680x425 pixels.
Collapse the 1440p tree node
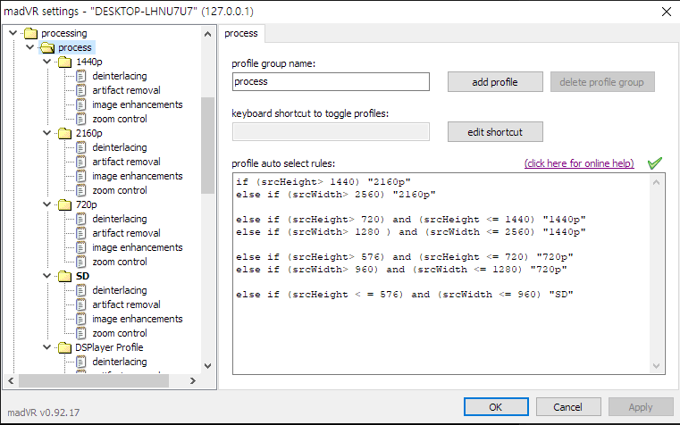pos(46,62)
